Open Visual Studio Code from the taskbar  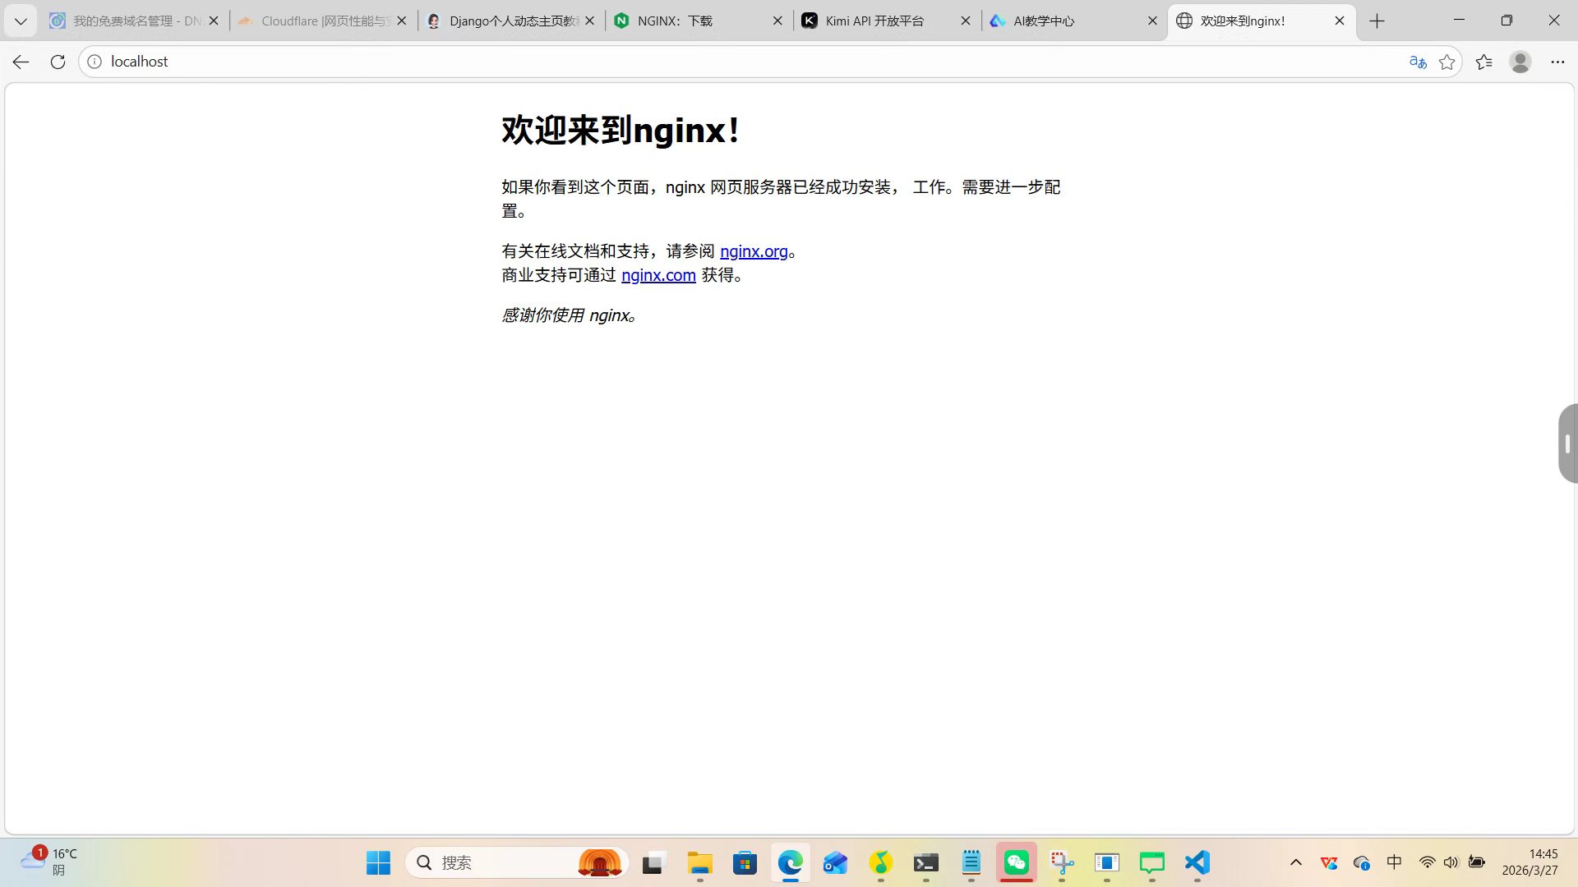click(x=1197, y=862)
